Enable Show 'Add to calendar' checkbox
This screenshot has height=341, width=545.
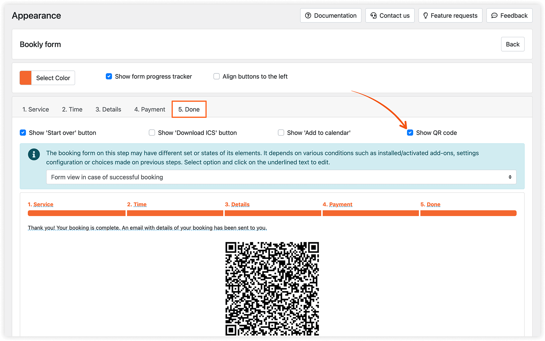pyautogui.click(x=281, y=133)
